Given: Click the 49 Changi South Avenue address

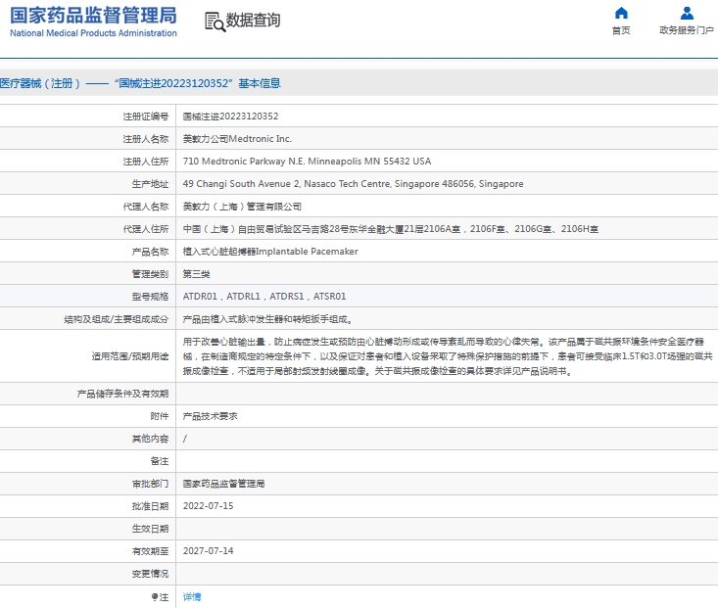Looking at the screenshot, I should coord(353,184).
